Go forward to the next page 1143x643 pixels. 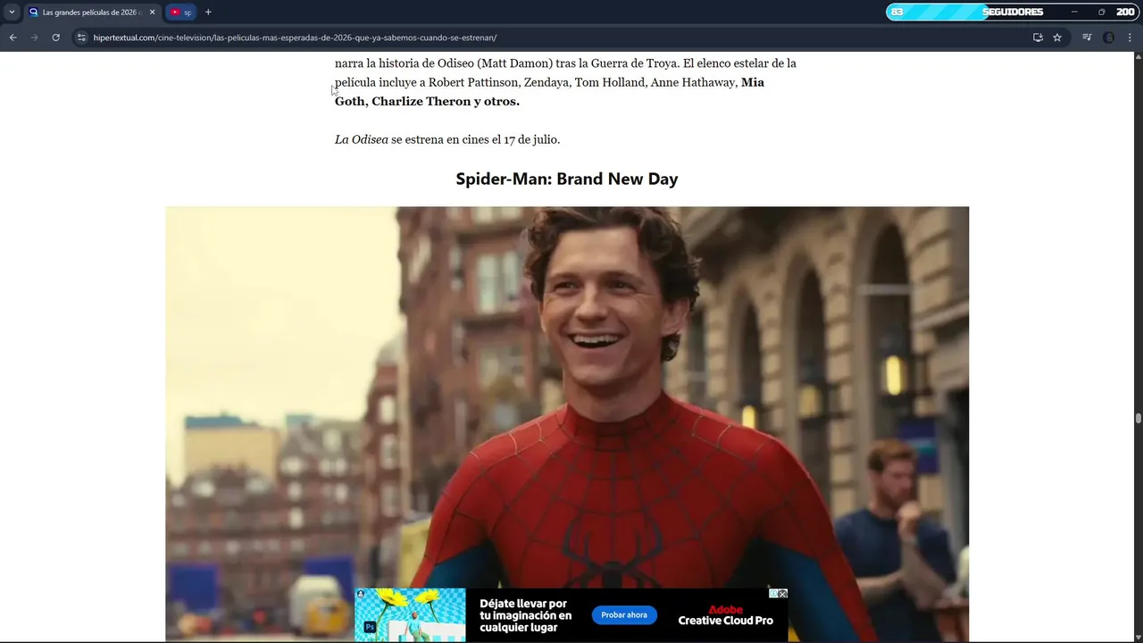pos(34,38)
